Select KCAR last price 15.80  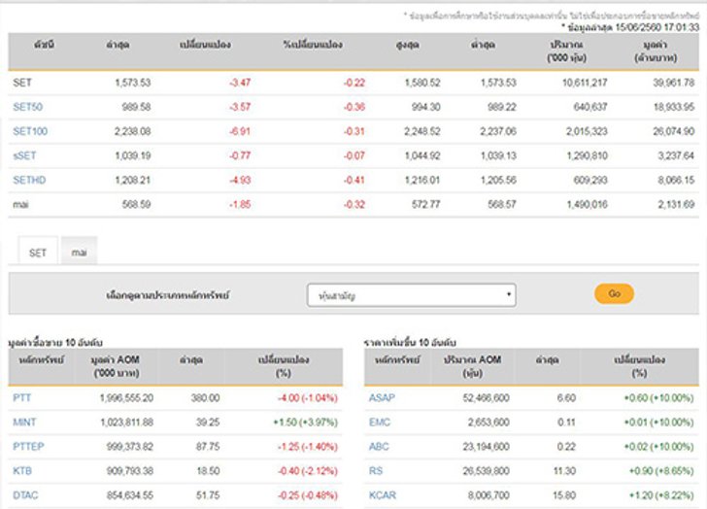pos(564,495)
